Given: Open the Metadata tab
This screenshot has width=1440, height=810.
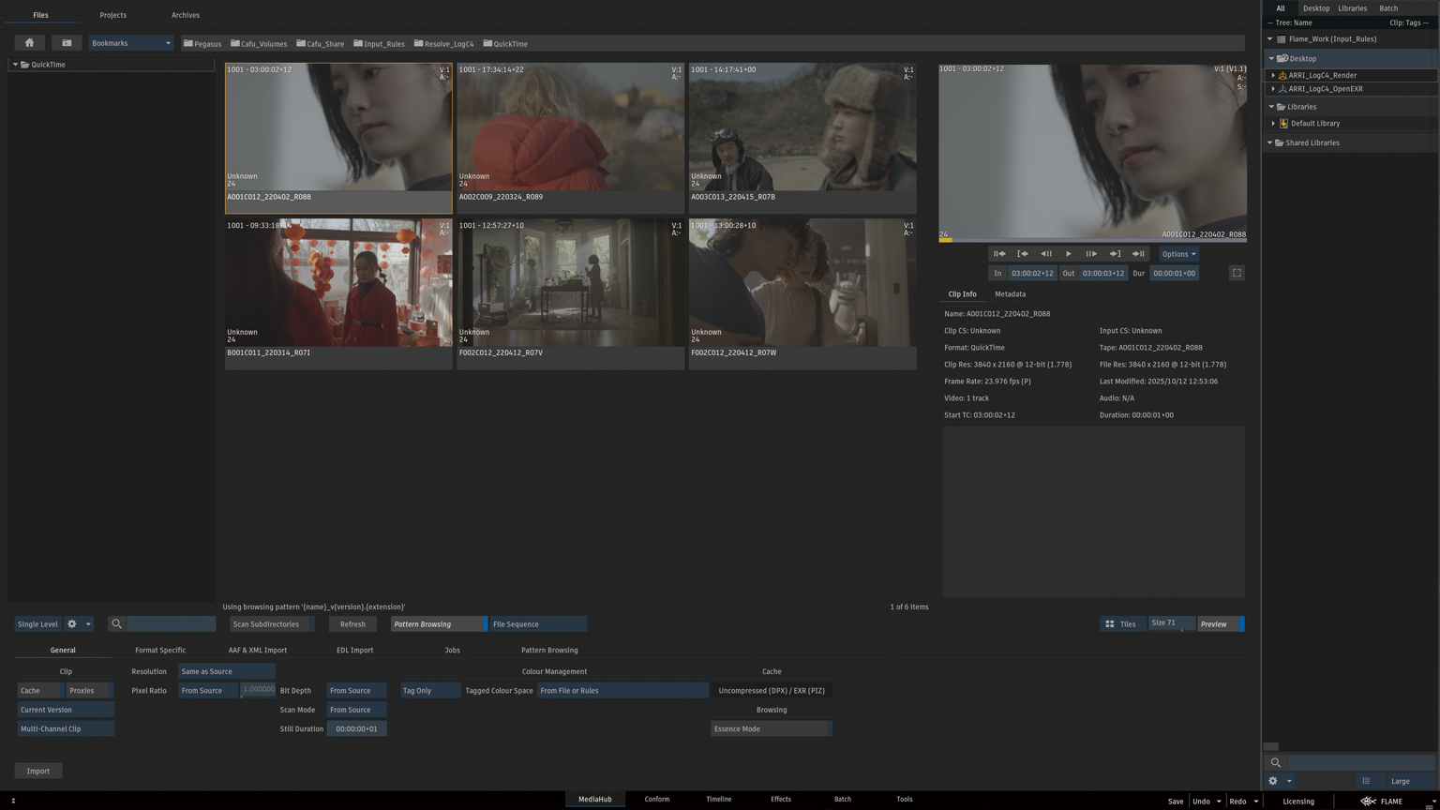Looking at the screenshot, I should click(x=1010, y=294).
